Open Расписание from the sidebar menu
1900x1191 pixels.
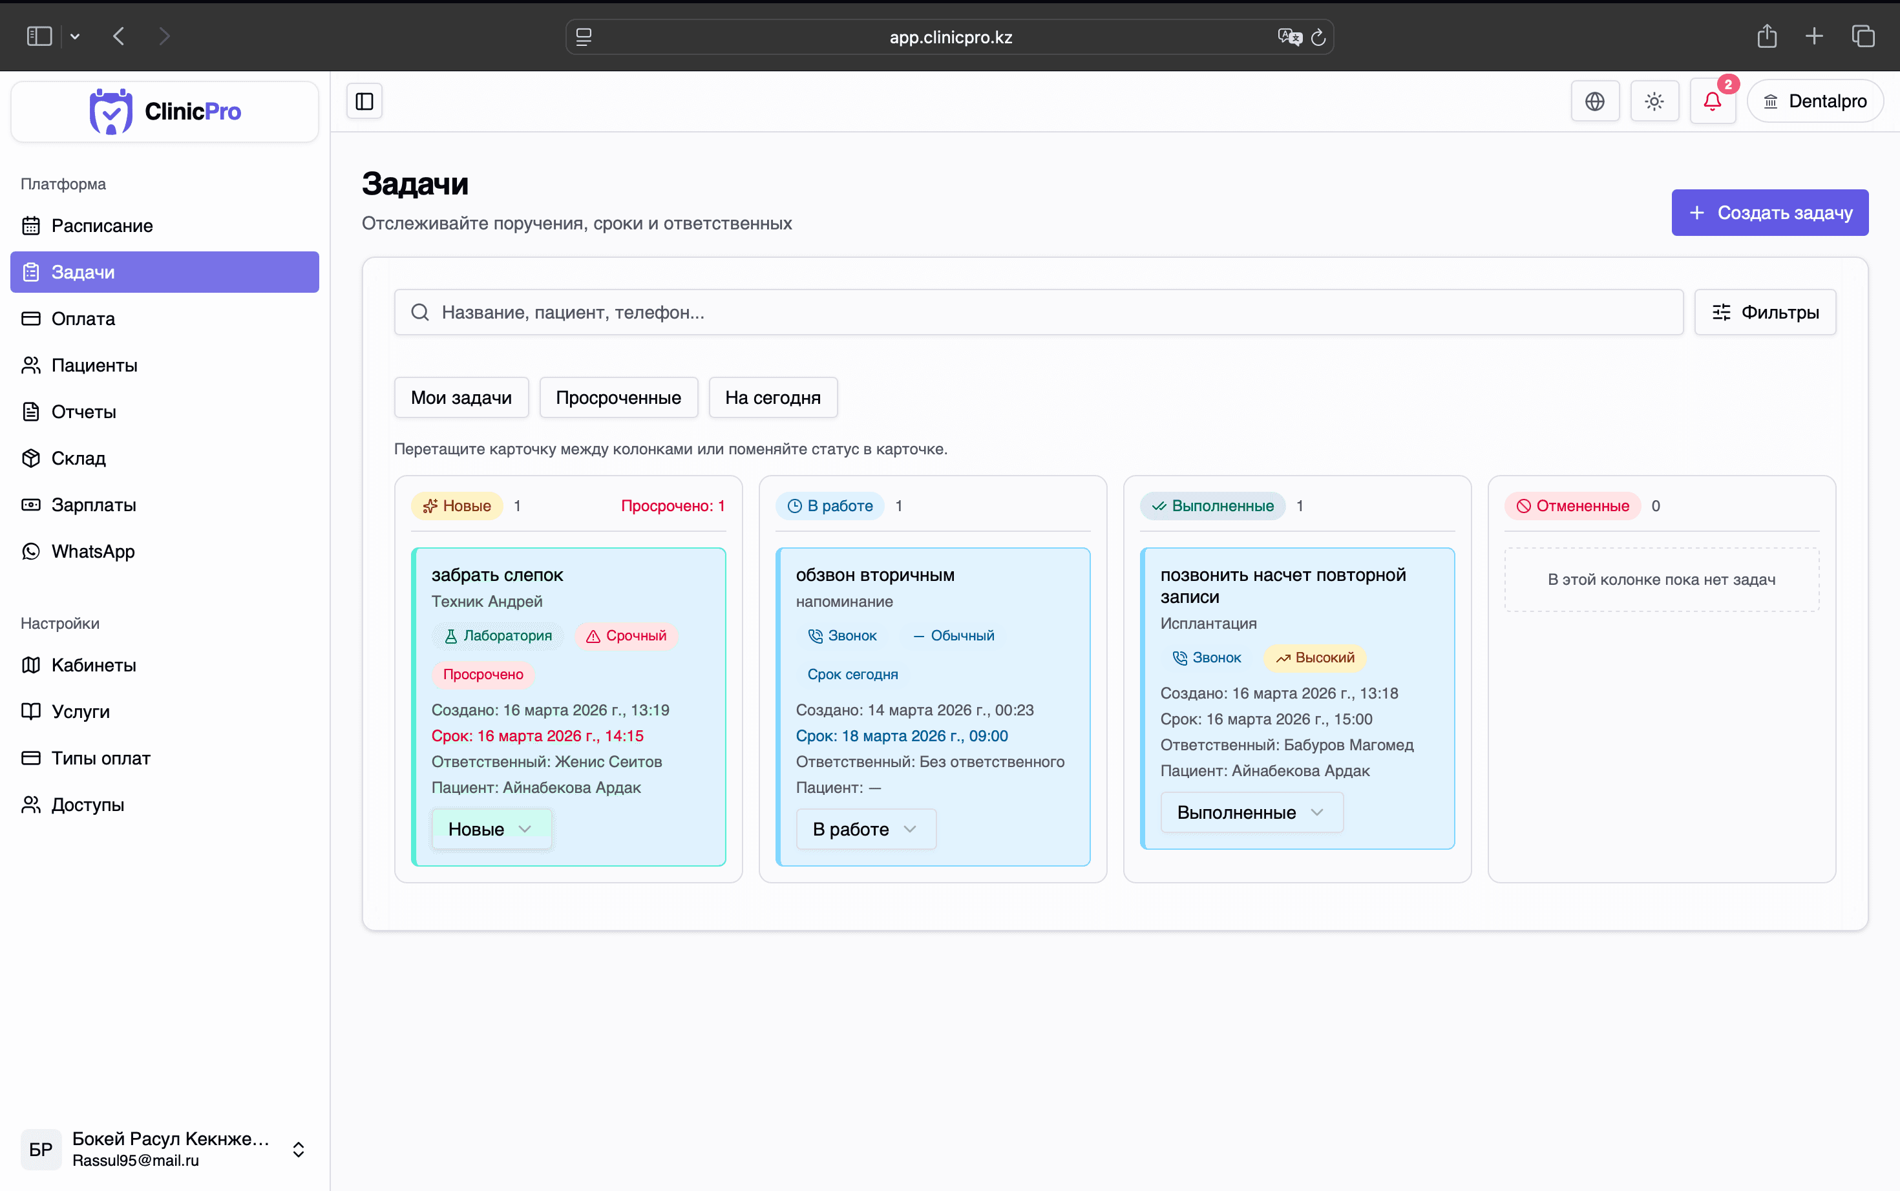click(x=101, y=226)
